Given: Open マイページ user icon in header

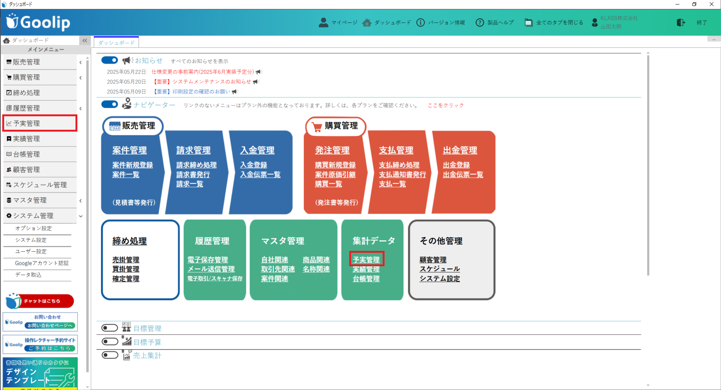Looking at the screenshot, I should tap(323, 22).
